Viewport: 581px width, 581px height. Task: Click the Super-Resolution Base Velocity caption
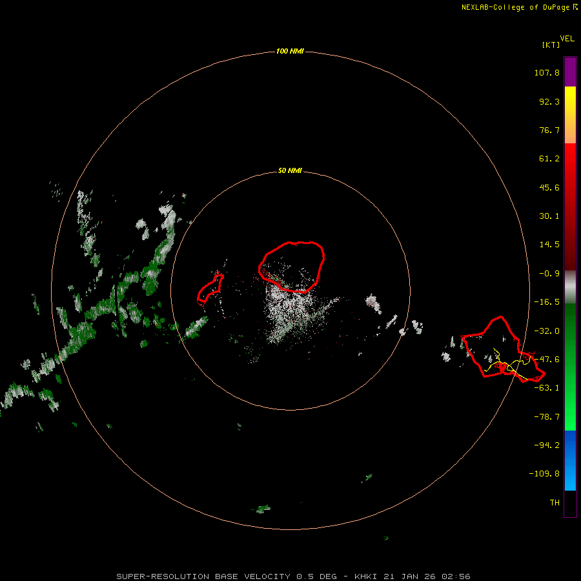[293, 576]
